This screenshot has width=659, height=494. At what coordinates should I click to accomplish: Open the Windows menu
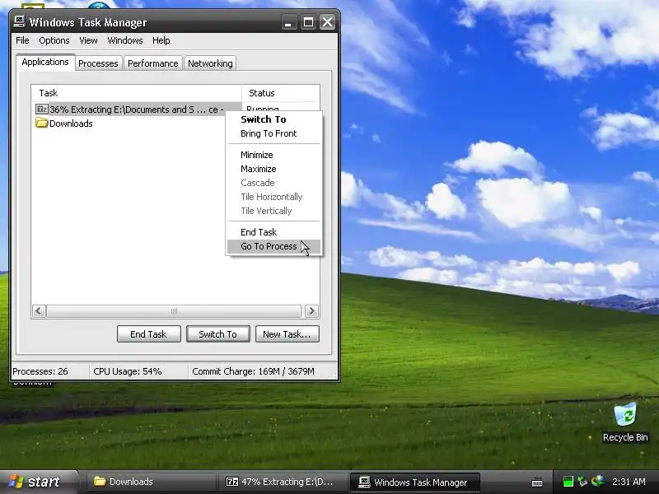click(x=125, y=40)
